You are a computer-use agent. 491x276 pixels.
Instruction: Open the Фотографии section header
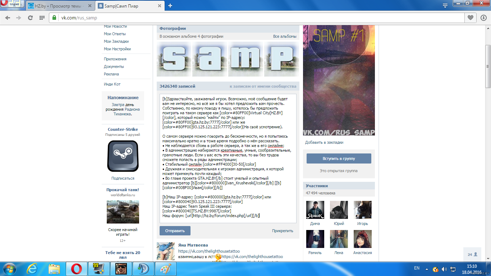pos(173,28)
